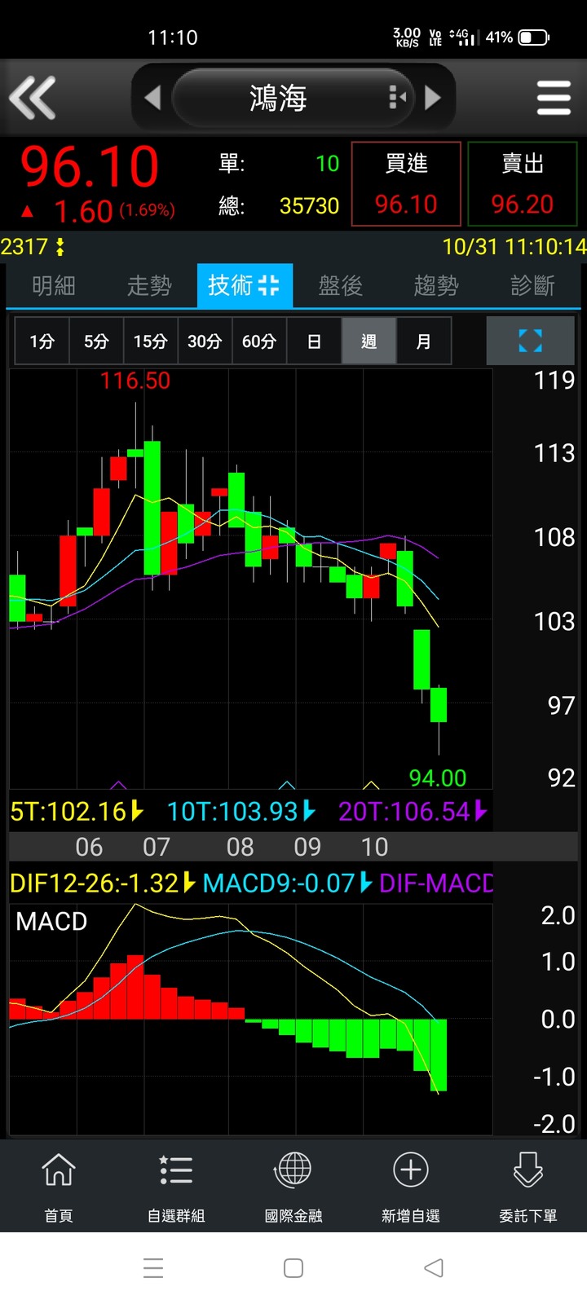Tap the DIF-MACD indicator label

[436, 883]
